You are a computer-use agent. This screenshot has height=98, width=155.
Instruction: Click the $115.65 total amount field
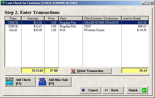(x=33, y=70)
